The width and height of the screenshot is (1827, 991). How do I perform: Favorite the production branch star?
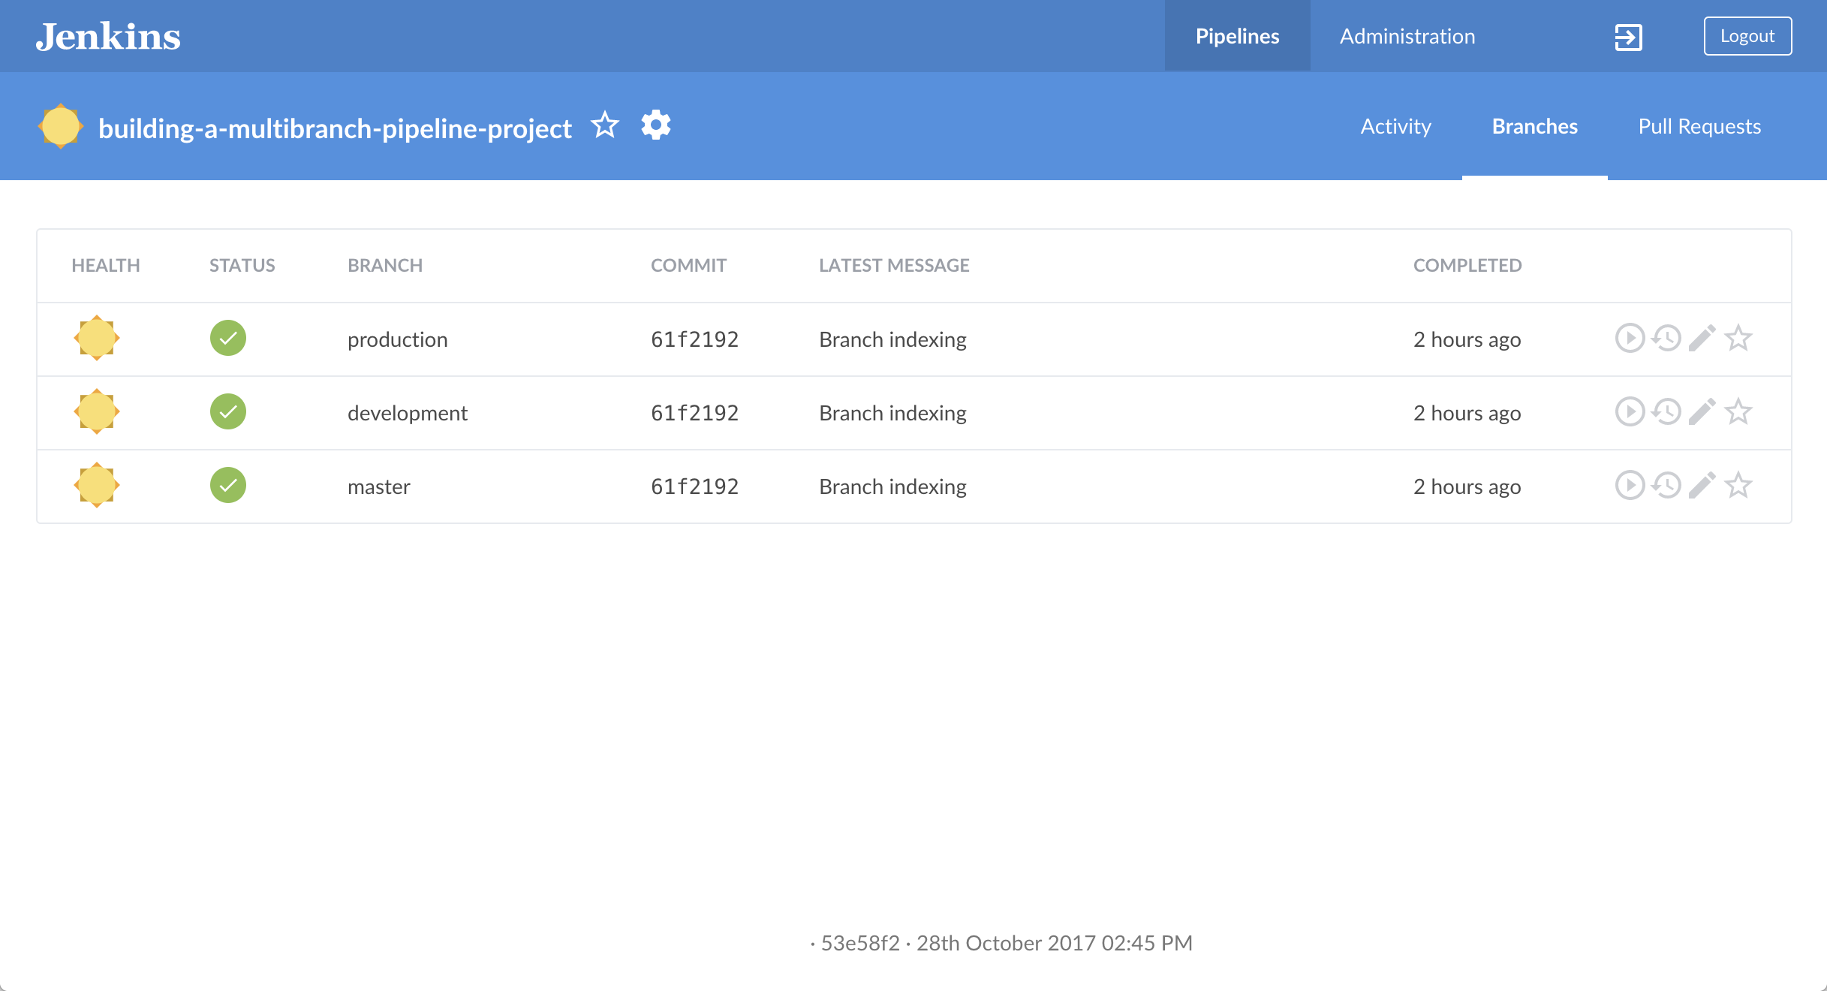[1738, 338]
